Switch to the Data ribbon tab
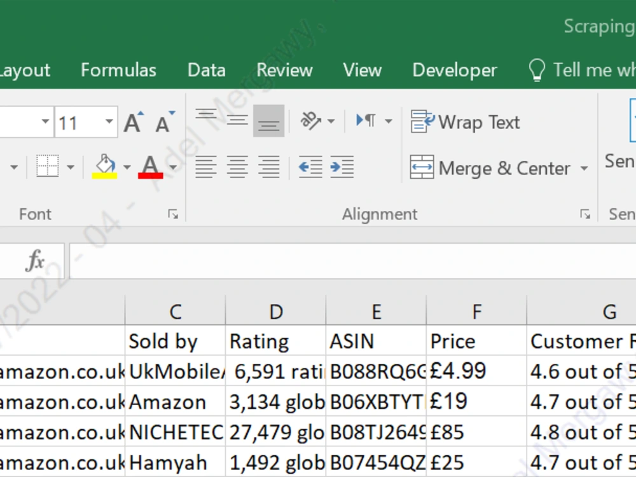The image size is (636, 477). [205, 70]
